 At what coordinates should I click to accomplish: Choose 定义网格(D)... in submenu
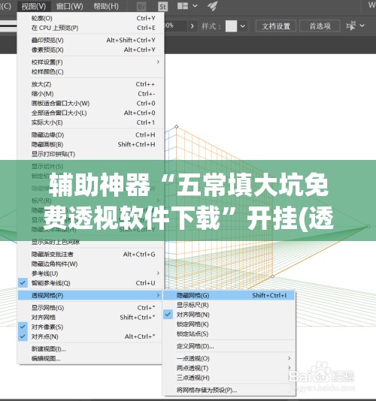229,346
